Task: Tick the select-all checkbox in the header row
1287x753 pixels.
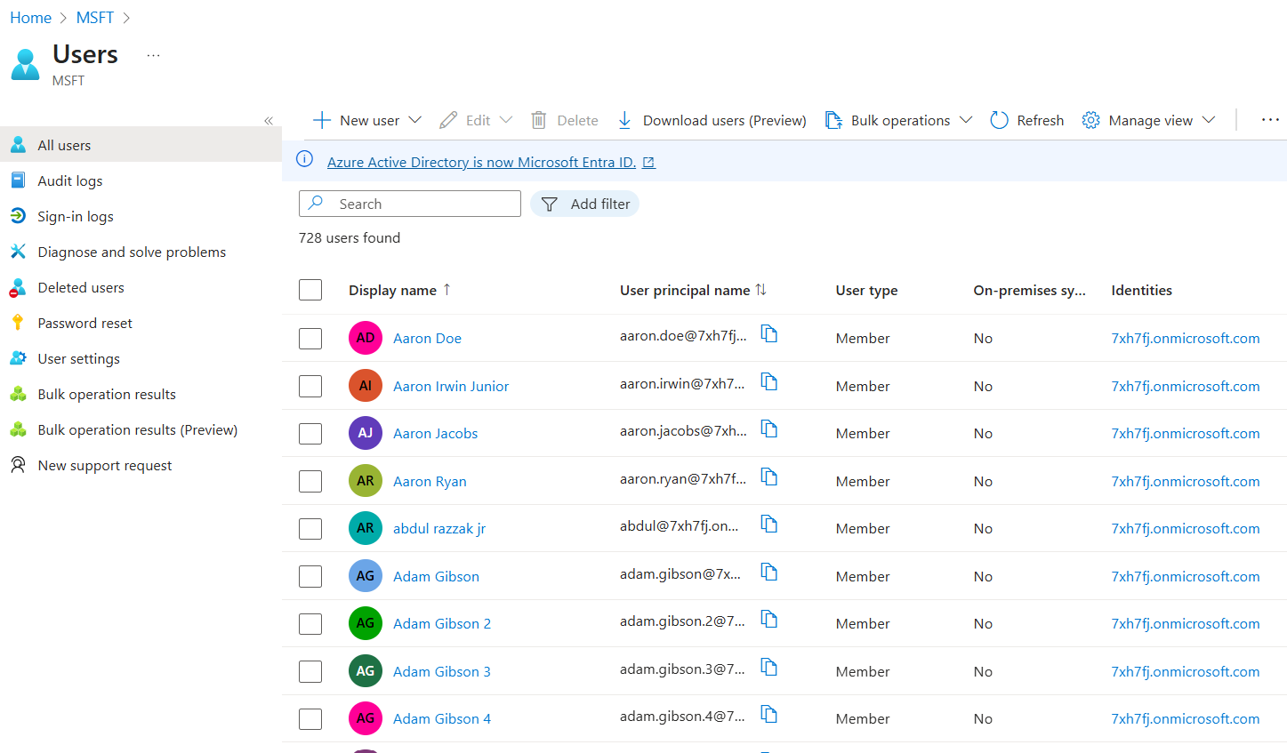Action: pyautogui.click(x=310, y=290)
